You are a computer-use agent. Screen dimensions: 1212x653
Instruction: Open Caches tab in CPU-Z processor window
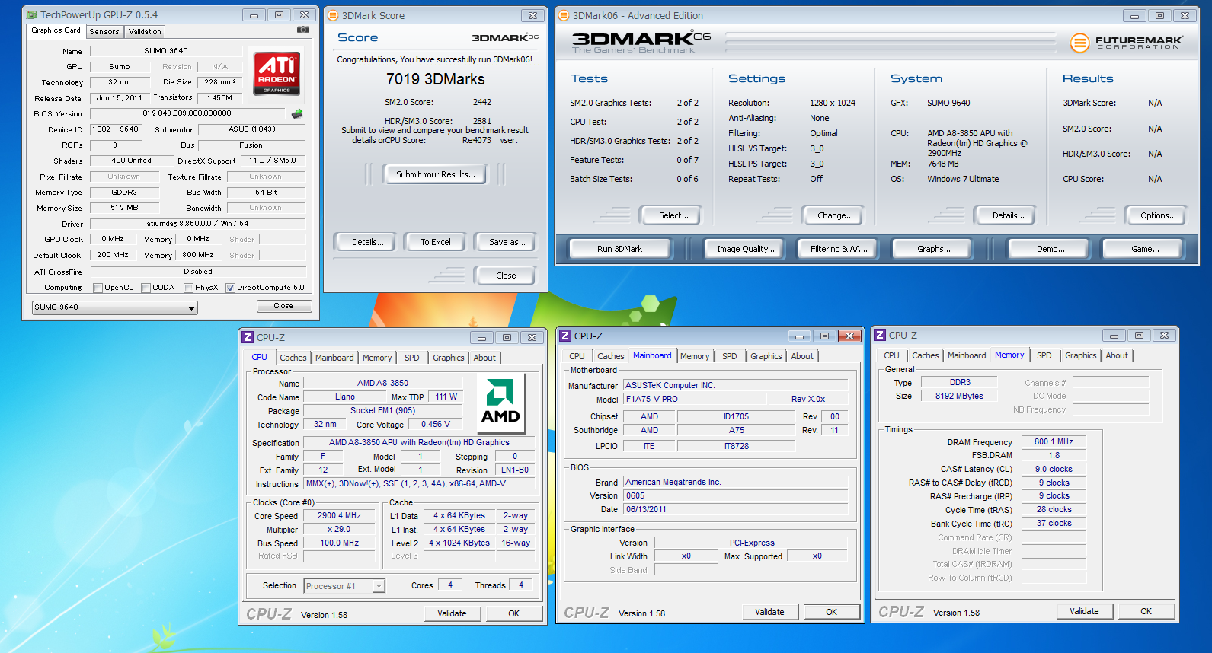(293, 358)
